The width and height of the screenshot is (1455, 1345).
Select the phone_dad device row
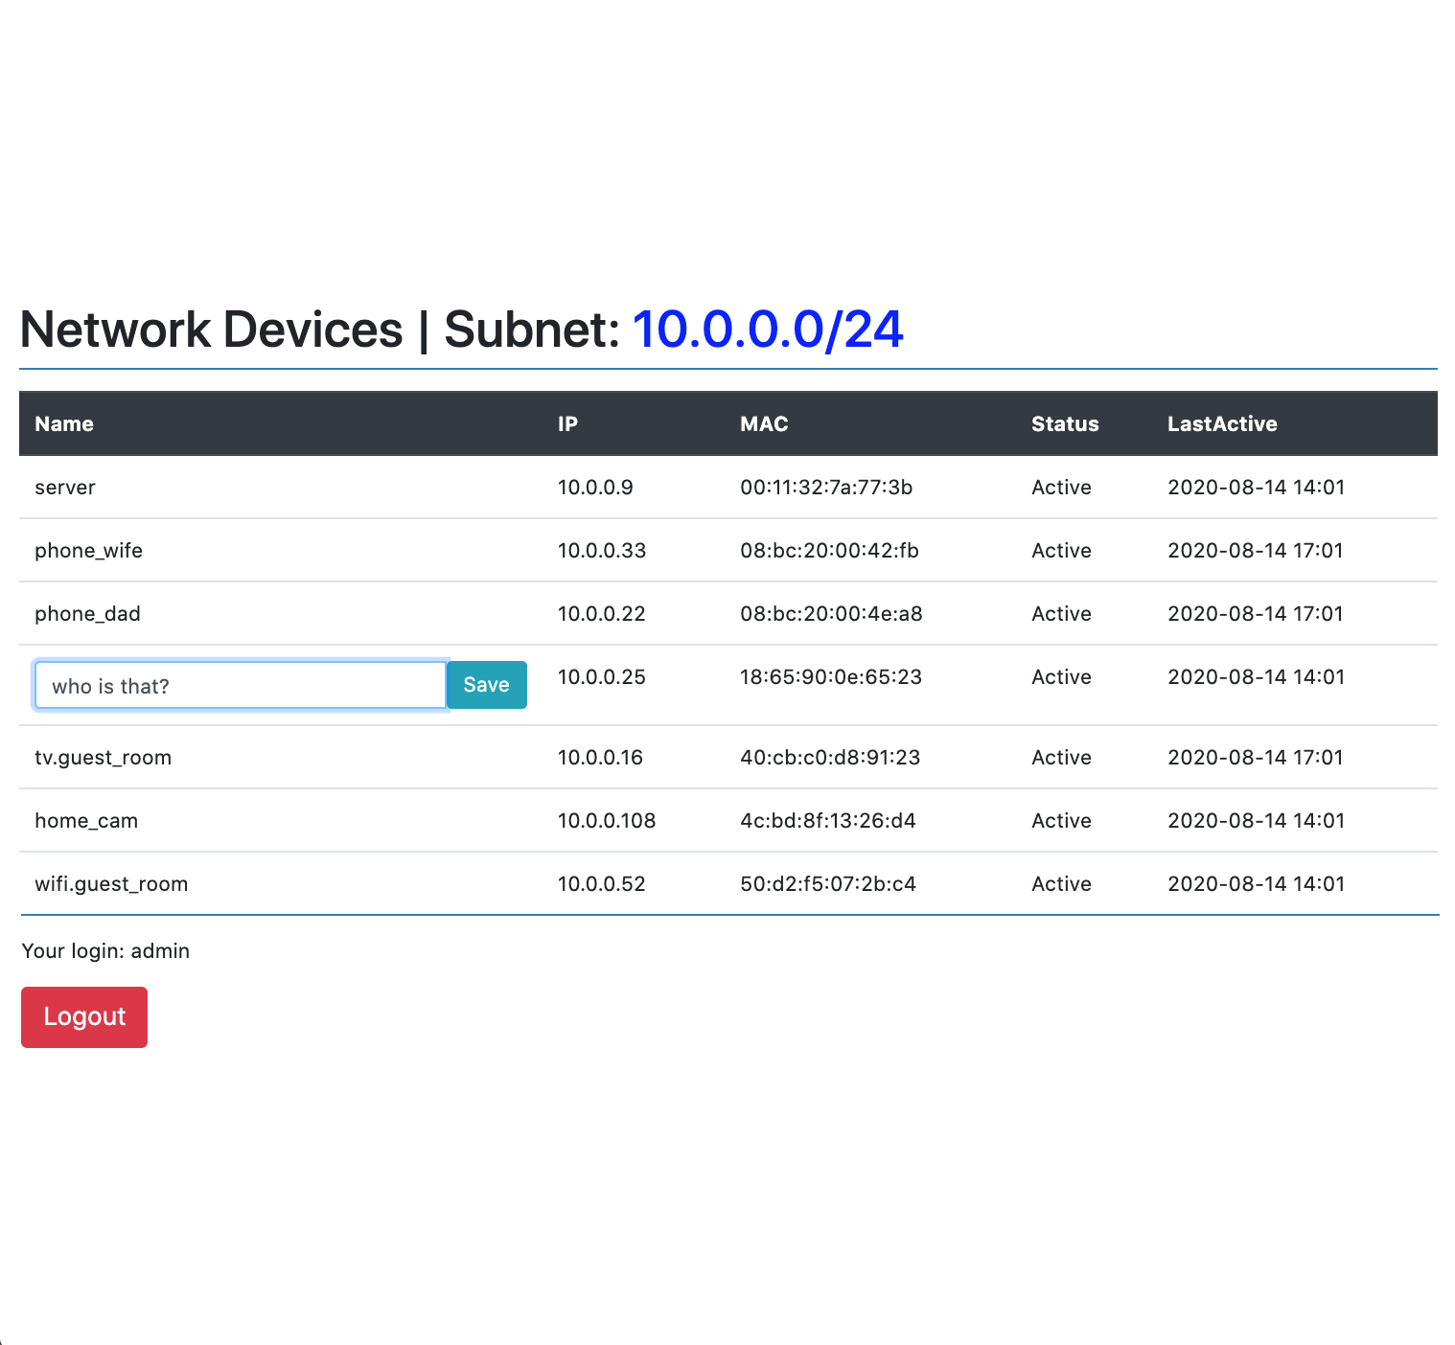click(x=87, y=613)
